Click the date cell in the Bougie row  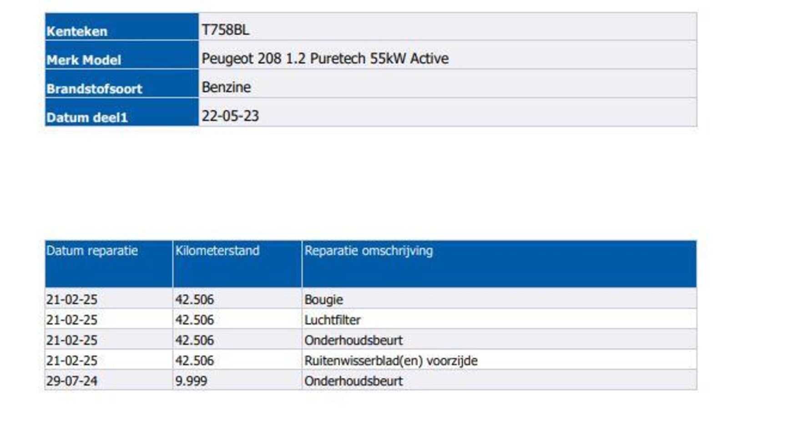(72, 300)
